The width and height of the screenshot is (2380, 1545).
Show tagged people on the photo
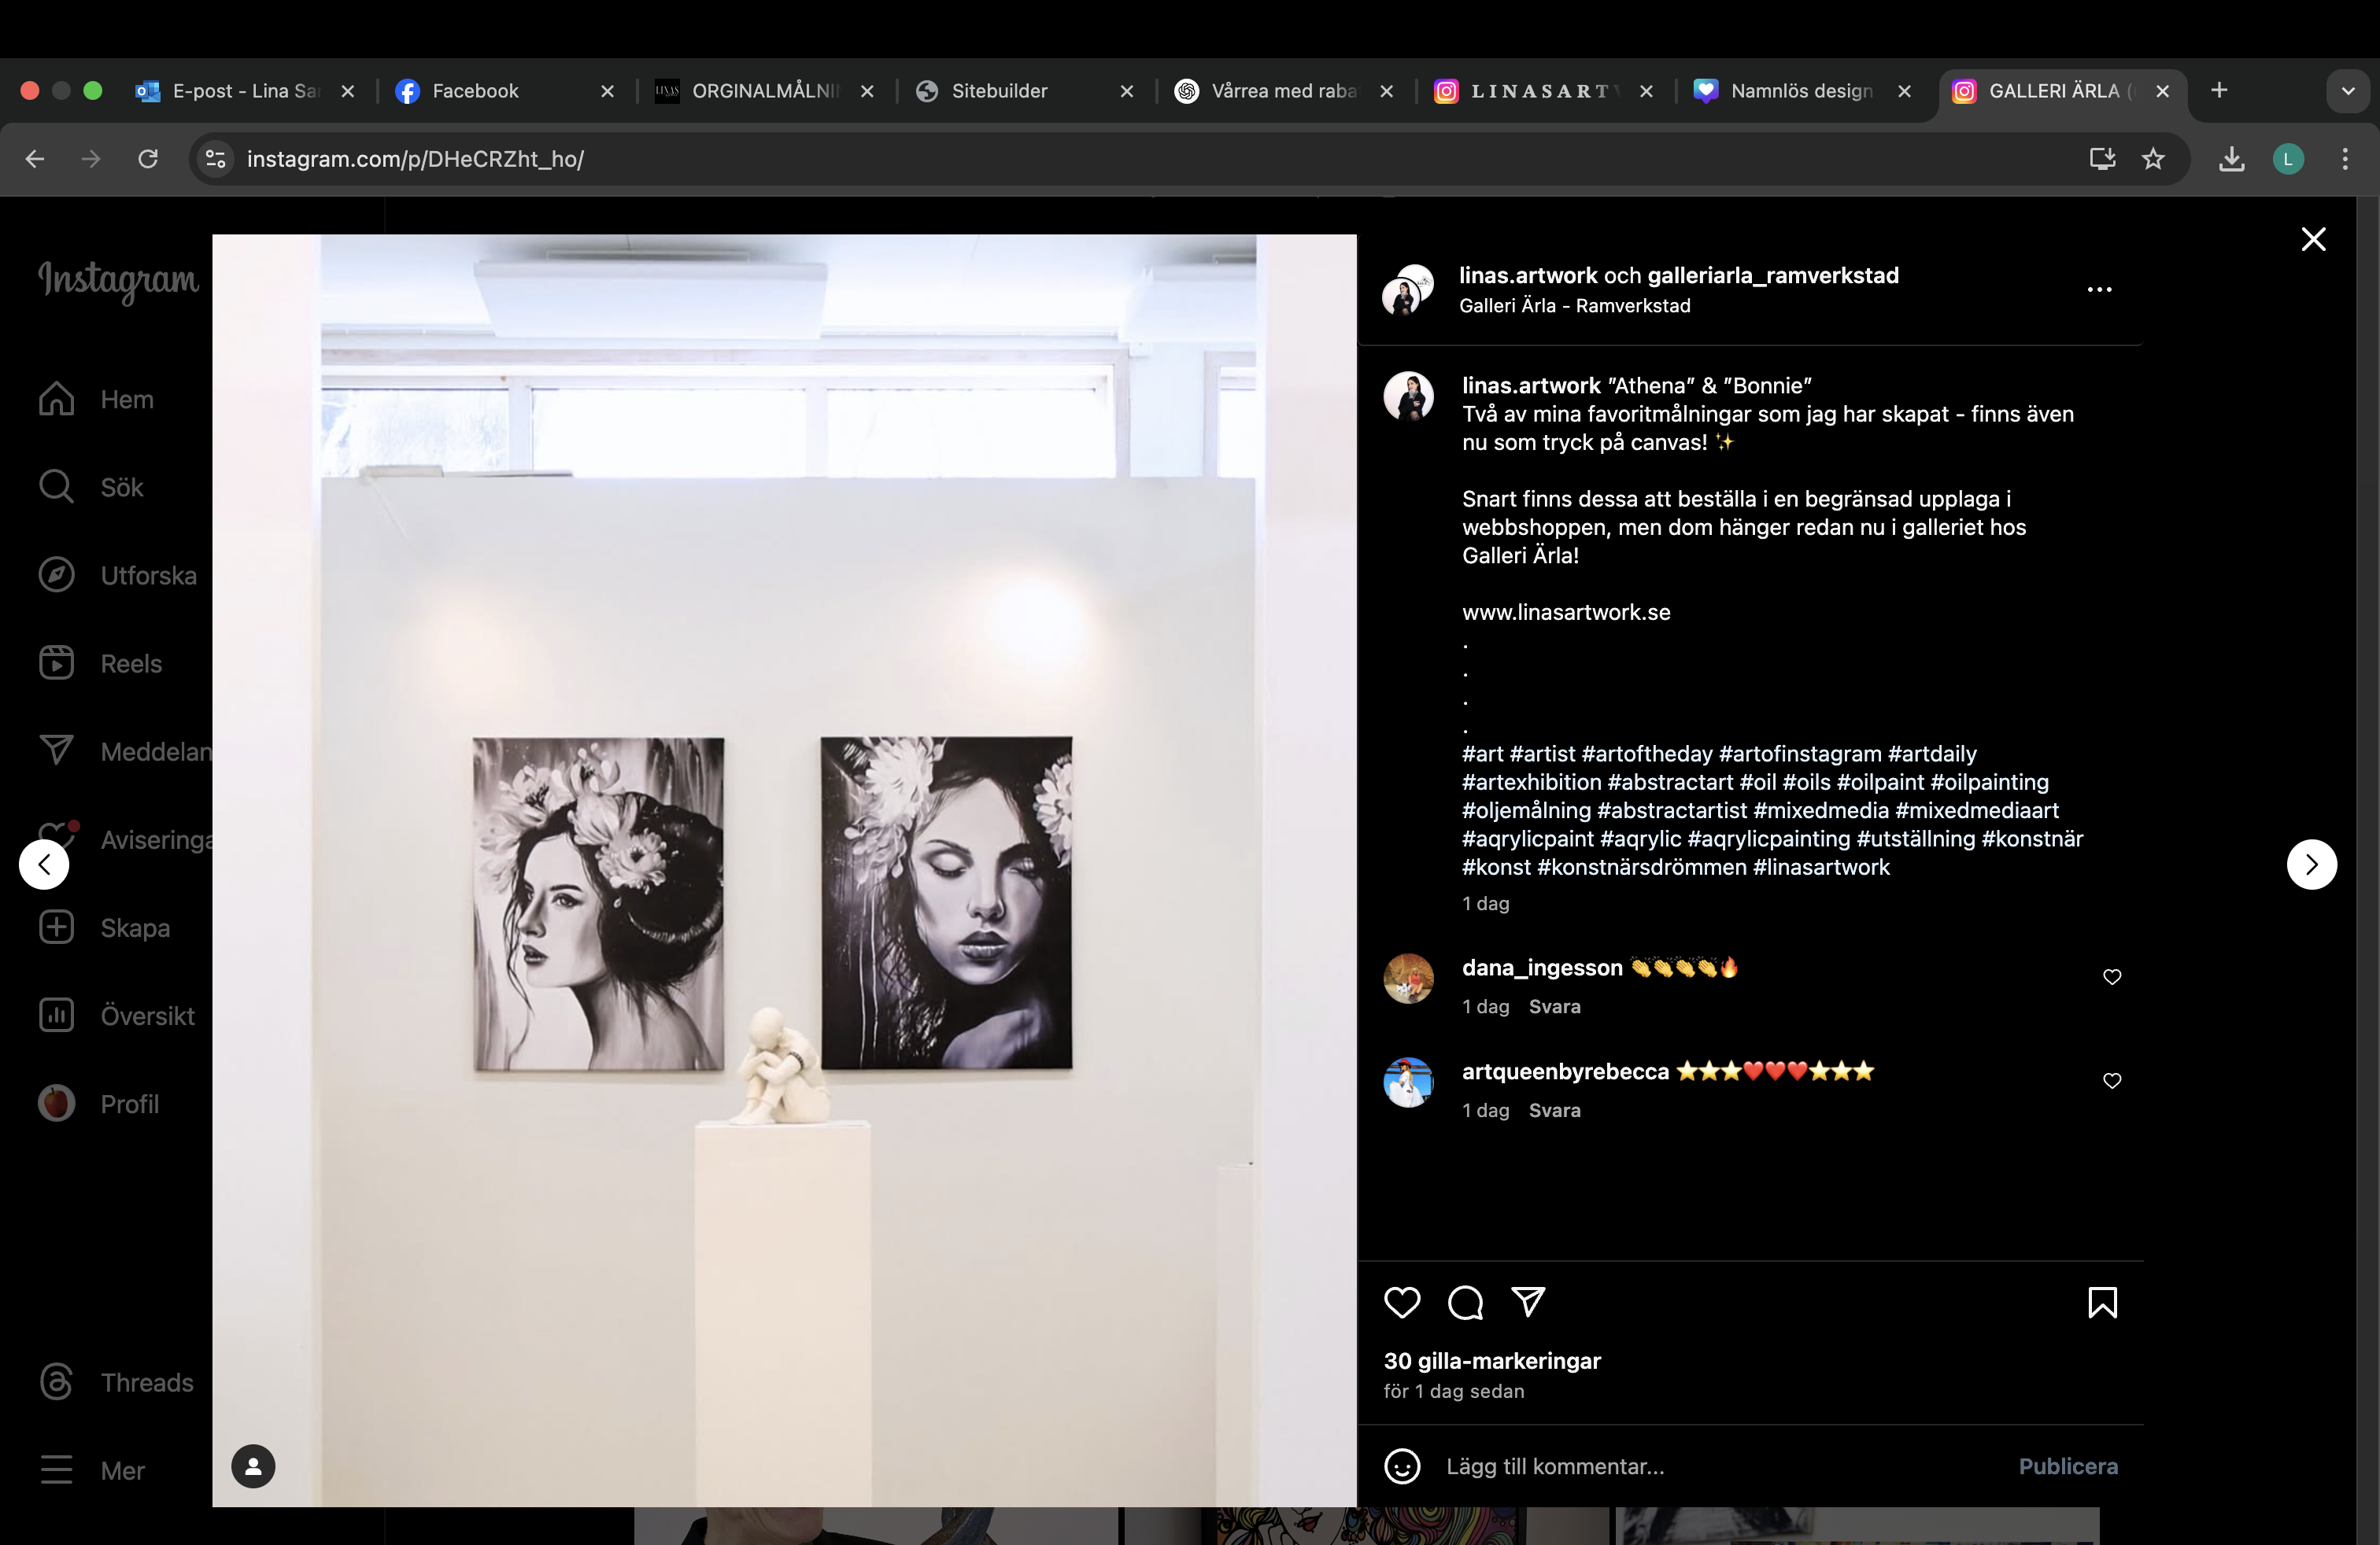tap(253, 1466)
